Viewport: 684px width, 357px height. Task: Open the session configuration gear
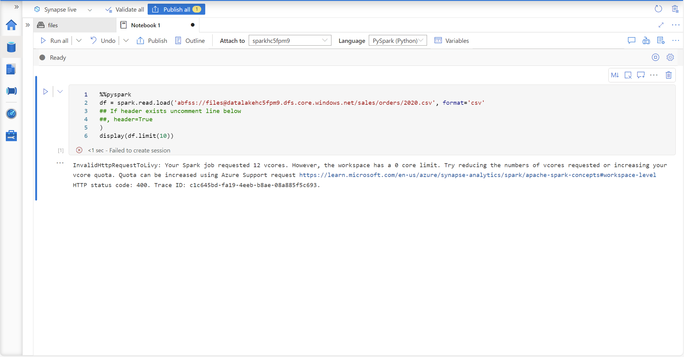670,57
